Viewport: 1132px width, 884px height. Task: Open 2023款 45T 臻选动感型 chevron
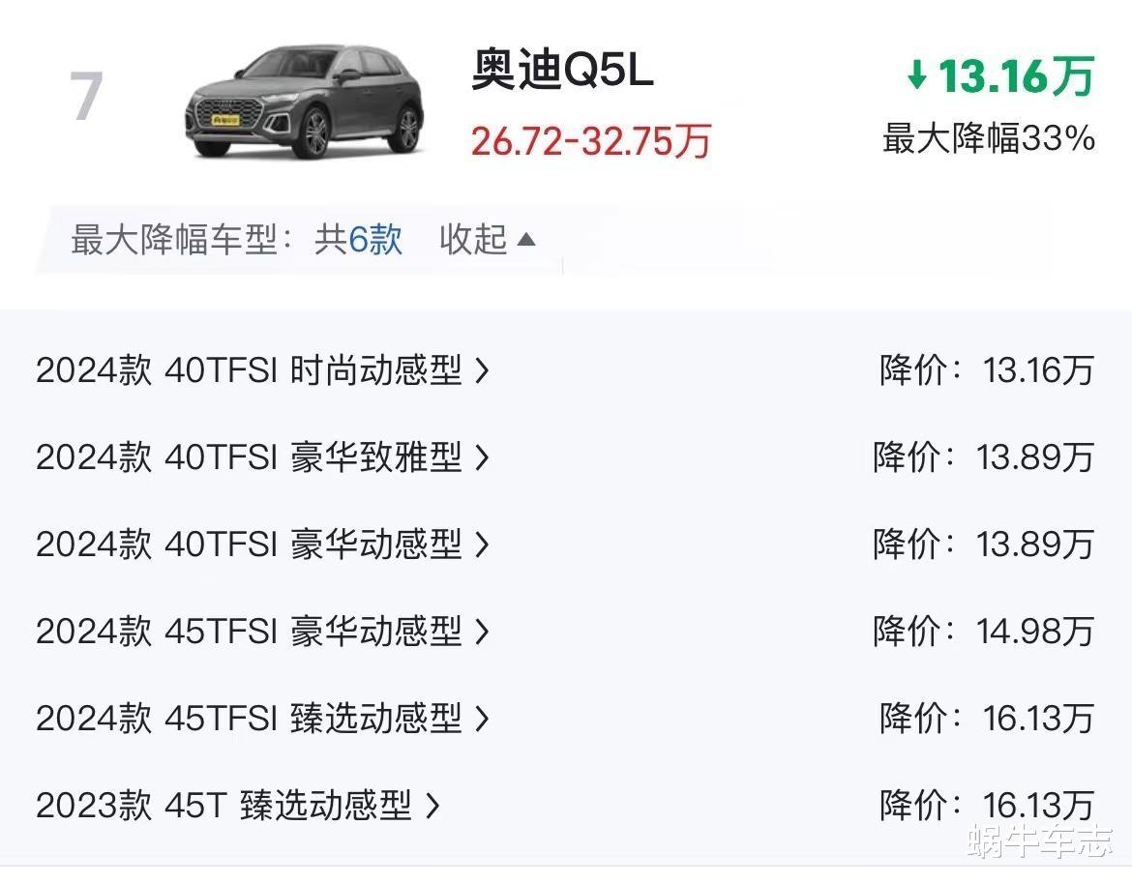[x=432, y=806]
